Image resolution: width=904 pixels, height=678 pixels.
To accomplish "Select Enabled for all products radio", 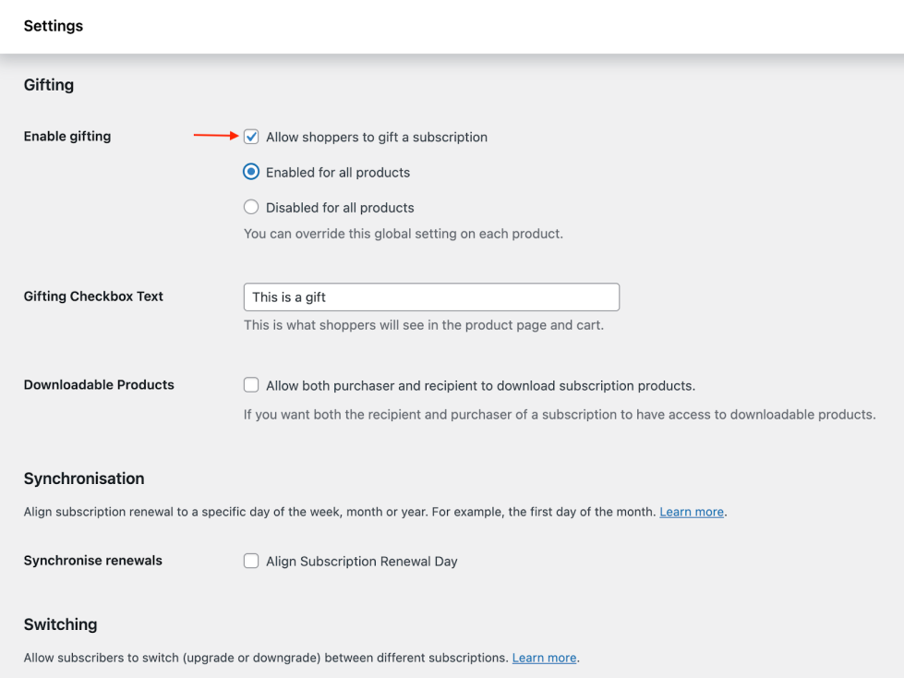I will click(x=251, y=172).
